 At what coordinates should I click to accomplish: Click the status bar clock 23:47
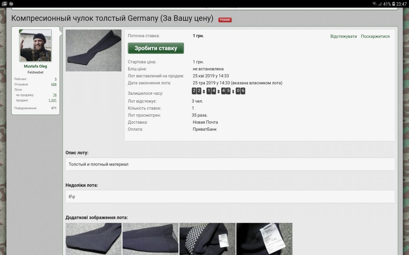coord(401,4)
